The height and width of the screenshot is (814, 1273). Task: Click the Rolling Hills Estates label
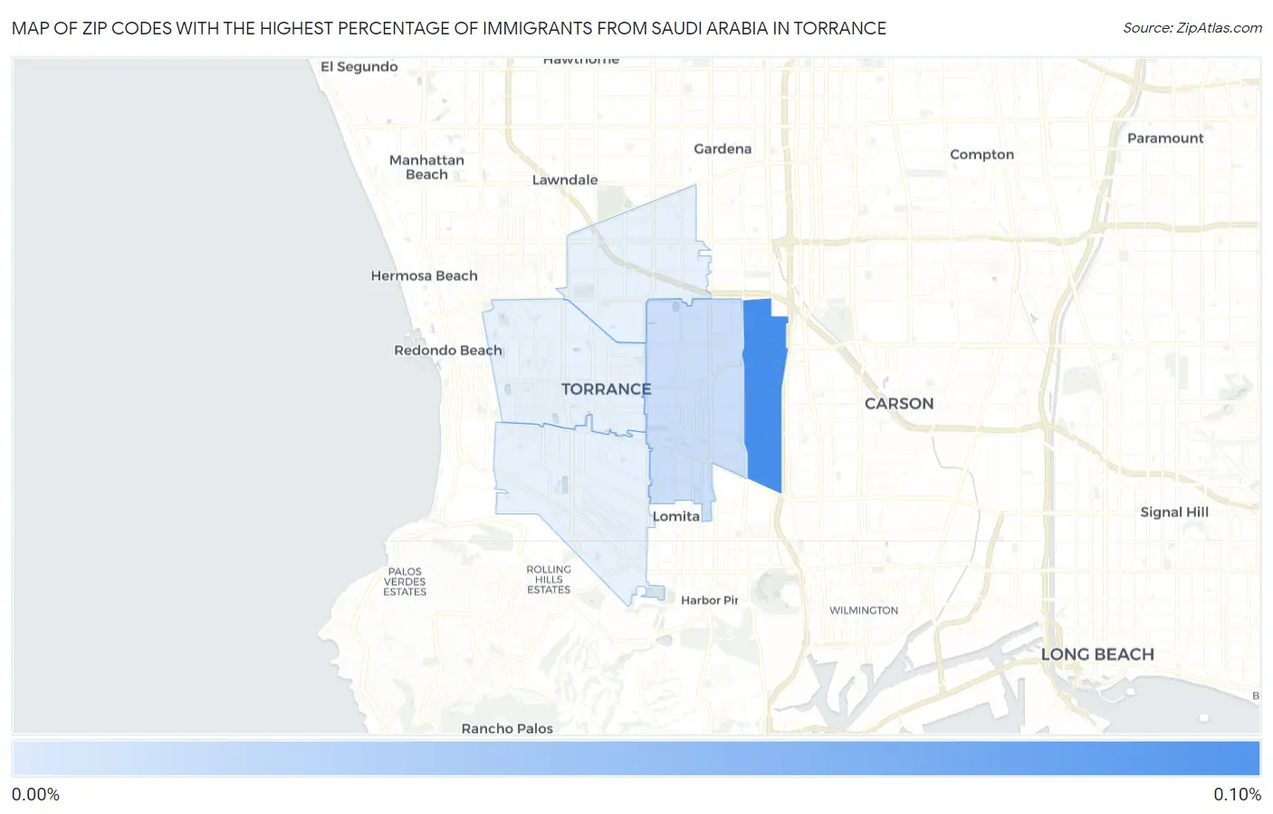click(x=549, y=579)
